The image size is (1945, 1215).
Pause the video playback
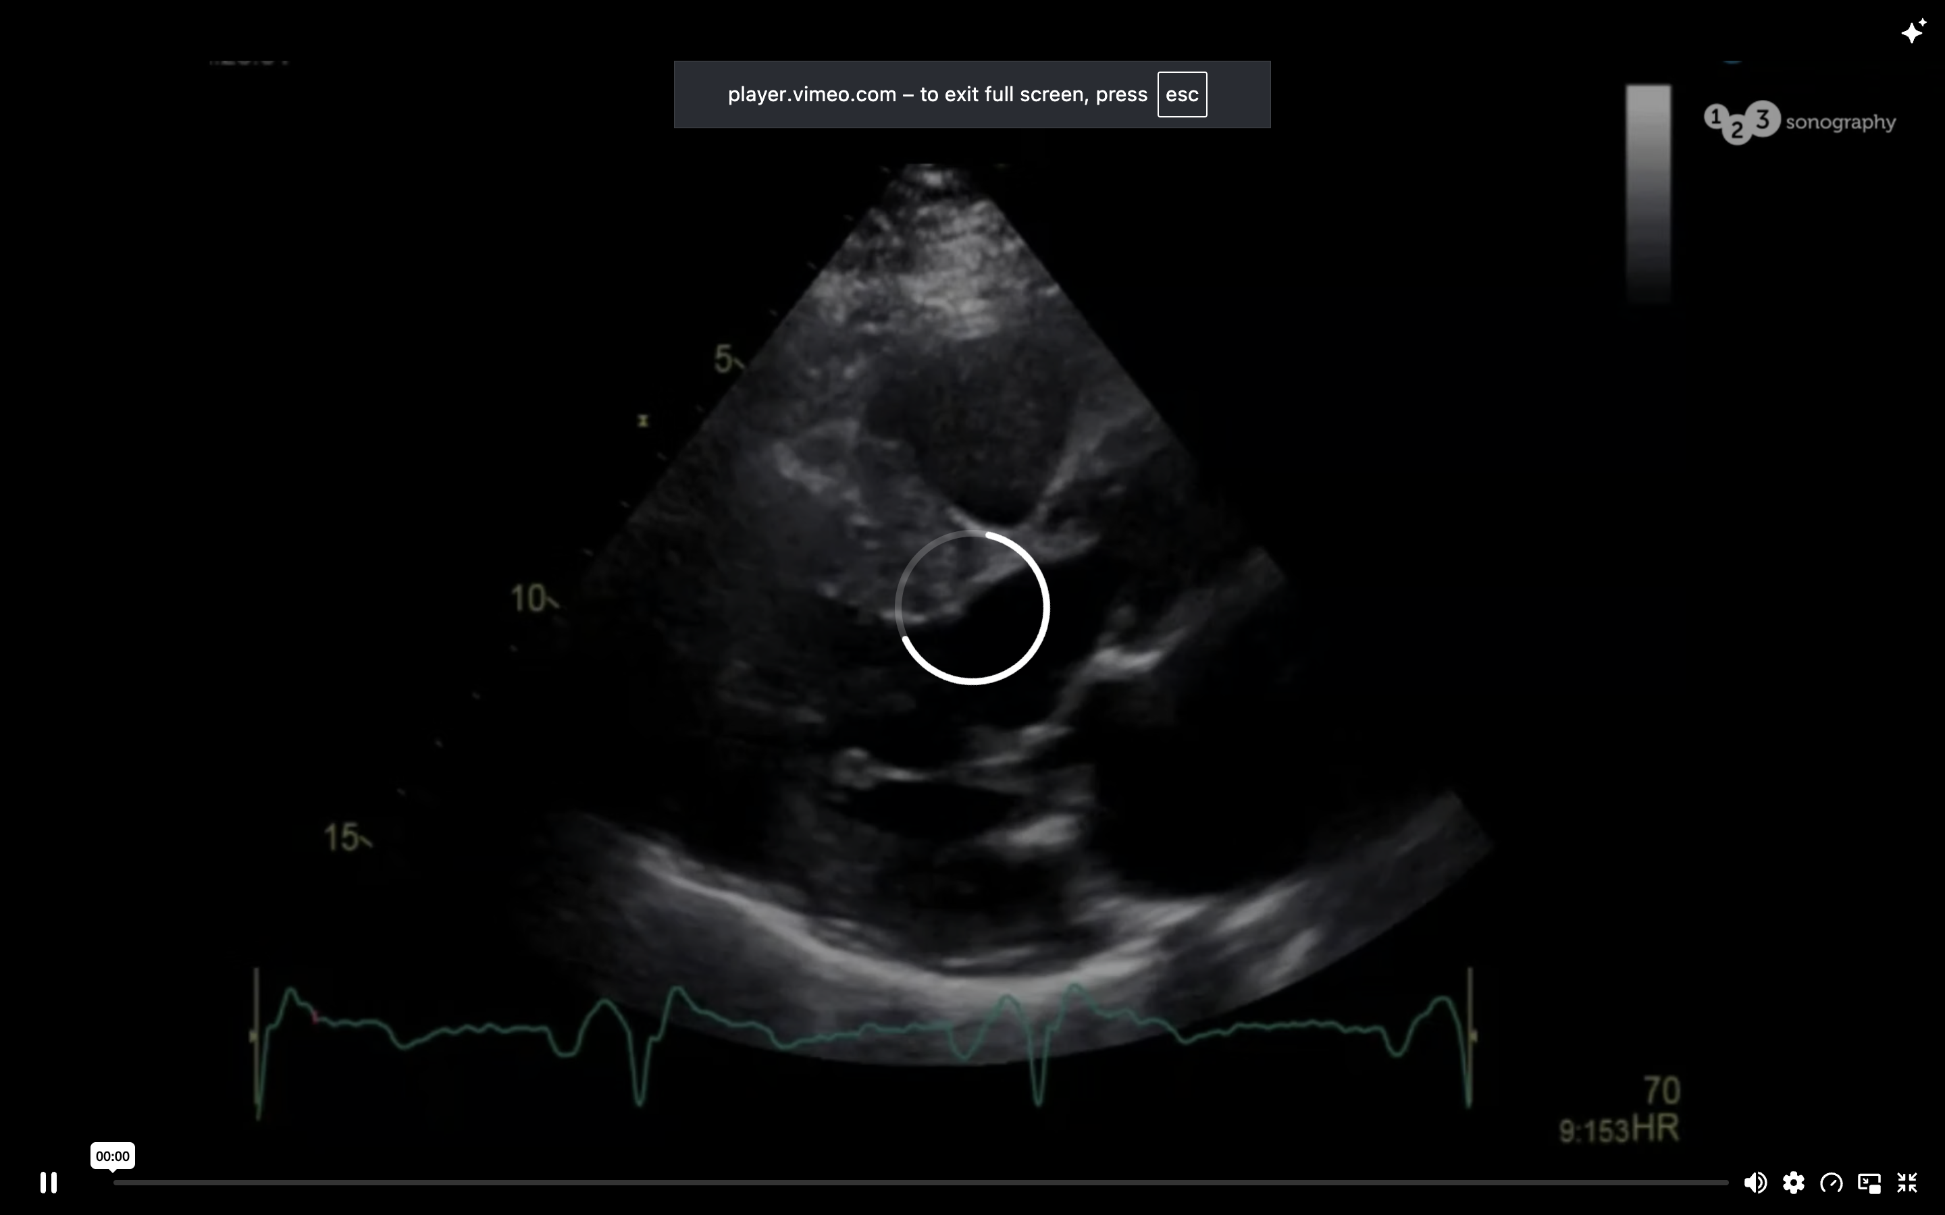coord(48,1182)
